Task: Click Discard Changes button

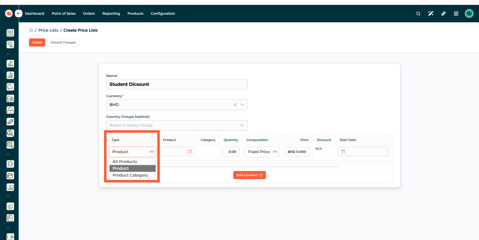Action: pyautogui.click(x=63, y=43)
